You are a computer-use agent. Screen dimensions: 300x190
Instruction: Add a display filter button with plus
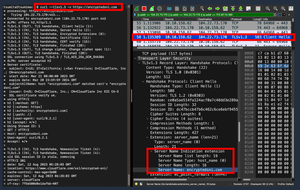coord(289,15)
